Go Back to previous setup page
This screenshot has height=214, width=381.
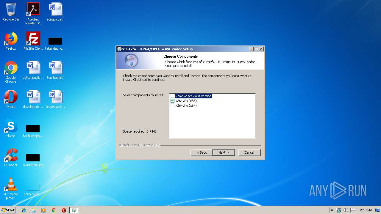(202, 152)
